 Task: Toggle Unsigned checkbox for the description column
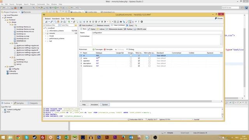pyautogui.click(x=131, y=63)
